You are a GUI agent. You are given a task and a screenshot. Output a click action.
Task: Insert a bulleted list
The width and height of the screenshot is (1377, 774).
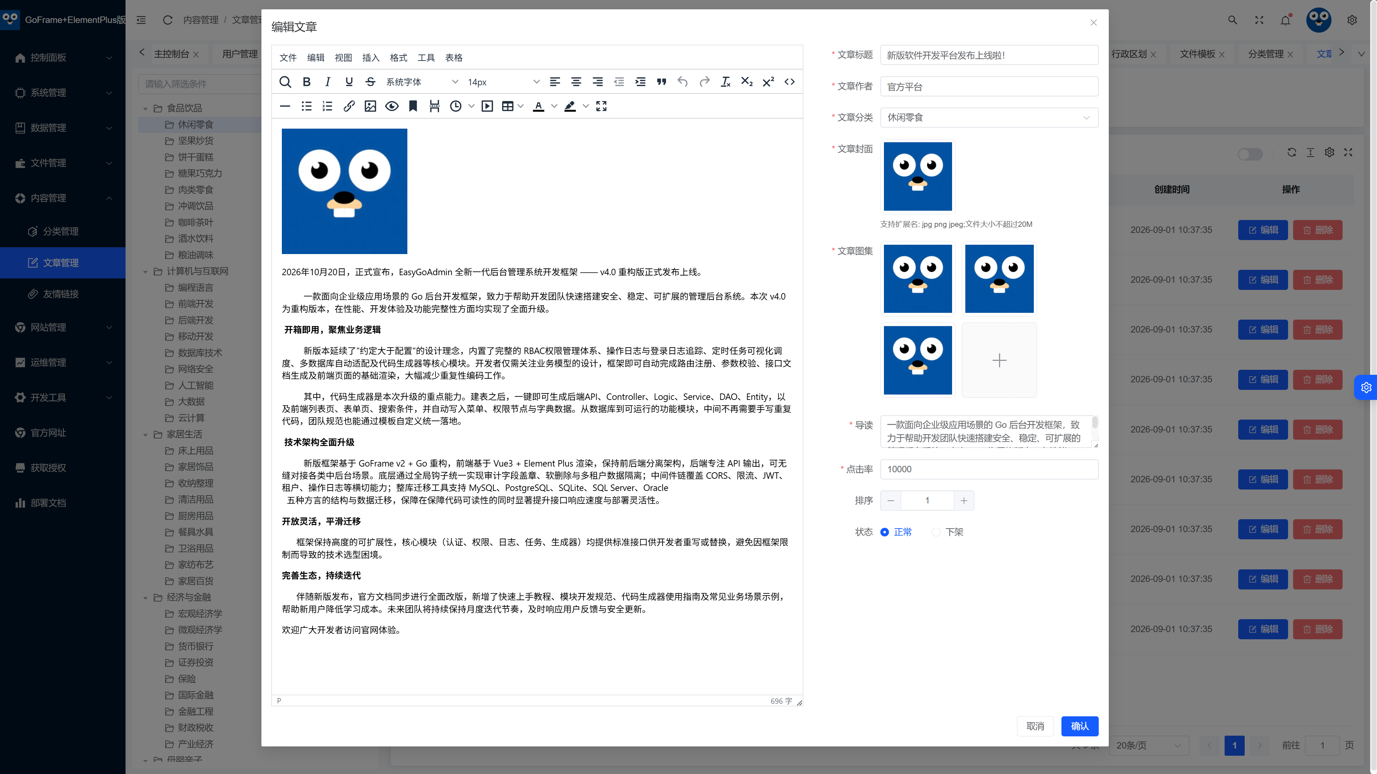[x=306, y=106]
